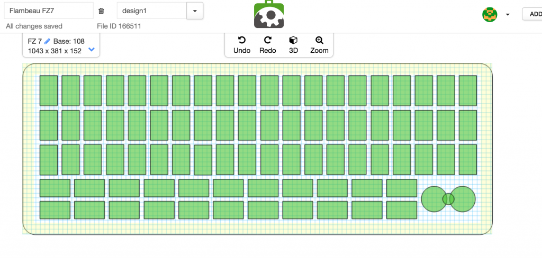Undo the last change
The height and width of the screenshot is (258, 542).
click(242, 45)
